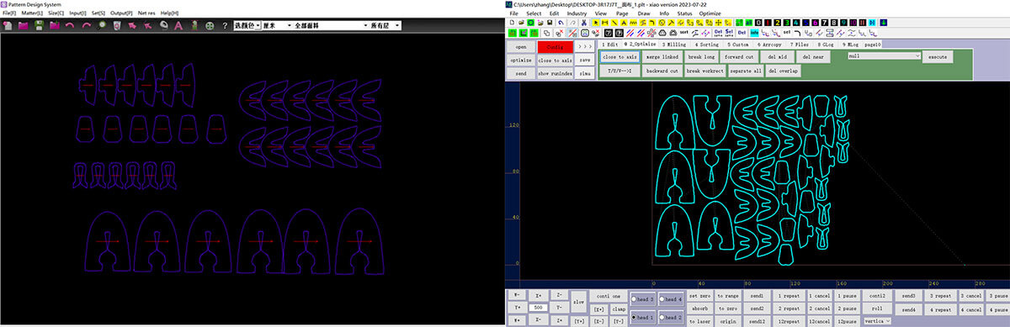Click the '>>>' expand button
The width and height of the screenshot is (1010, 327).
(586, 46)
